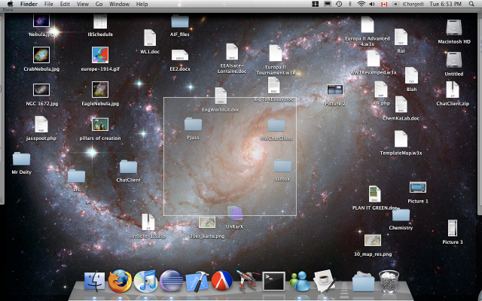Image resolution: width=482 pixels, height=301 pixels.
Task: Open the Window menu
Action: [x=119, y=4]
